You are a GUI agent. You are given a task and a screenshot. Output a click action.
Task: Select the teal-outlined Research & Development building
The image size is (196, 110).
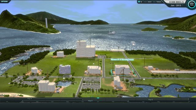(123, 70)
